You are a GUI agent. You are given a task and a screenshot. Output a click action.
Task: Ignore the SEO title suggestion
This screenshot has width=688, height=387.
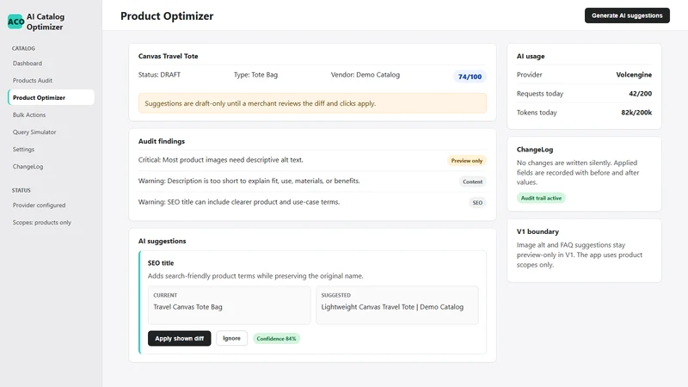pos(231,338)
